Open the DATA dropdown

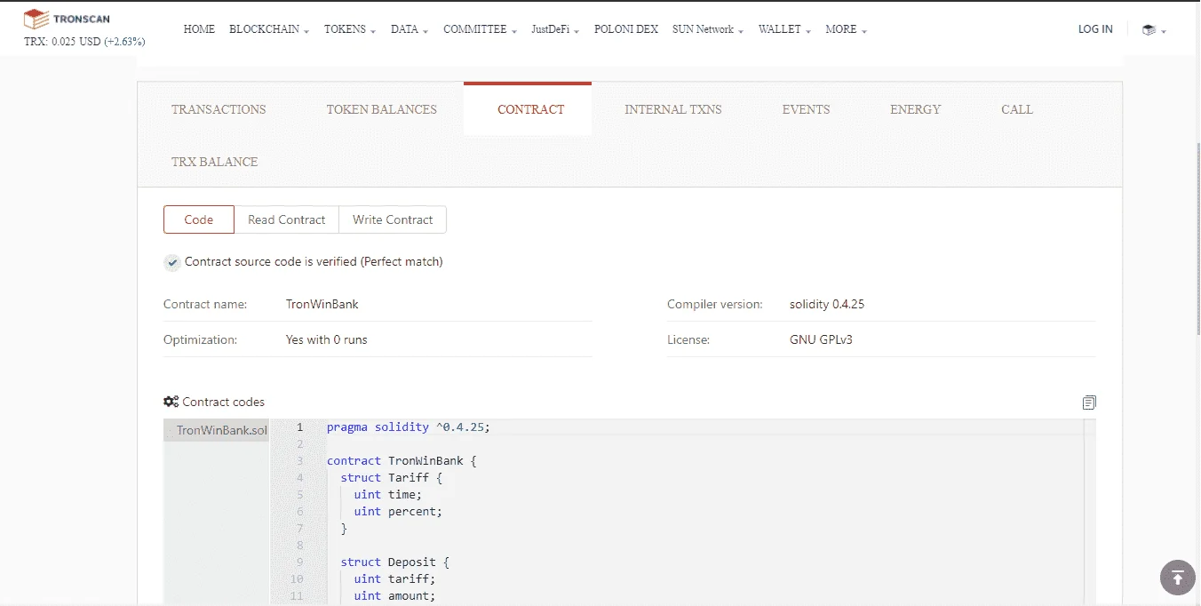[x=410, y=29]
